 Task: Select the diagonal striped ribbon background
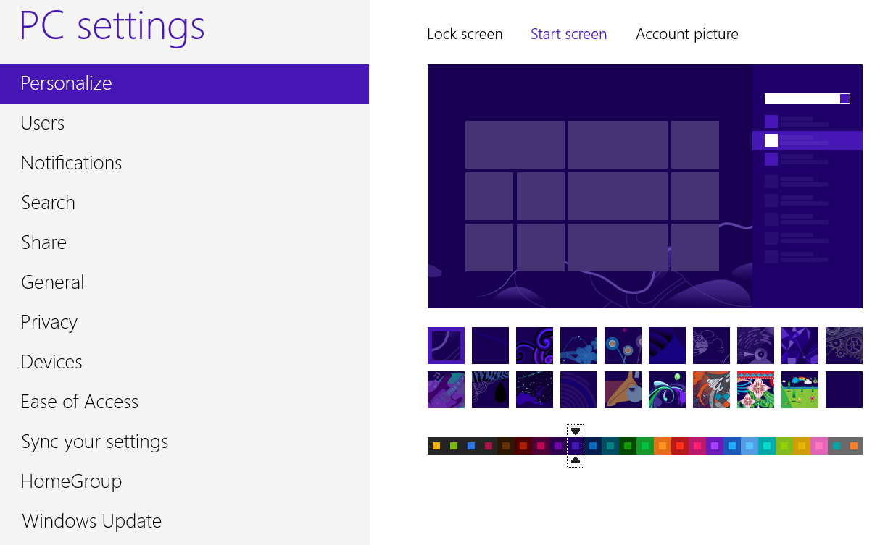tap(667, 345)
